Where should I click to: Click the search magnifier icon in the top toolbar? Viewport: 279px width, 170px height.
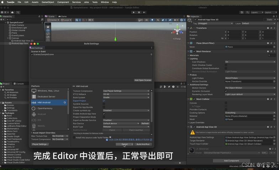point(248,12)
